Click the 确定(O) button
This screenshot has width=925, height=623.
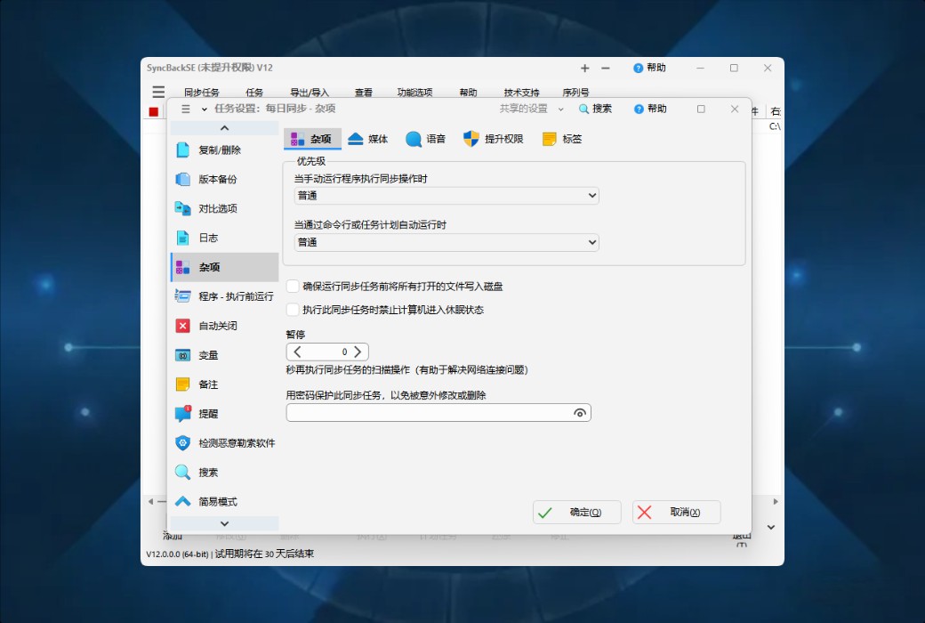pos(576,512)
